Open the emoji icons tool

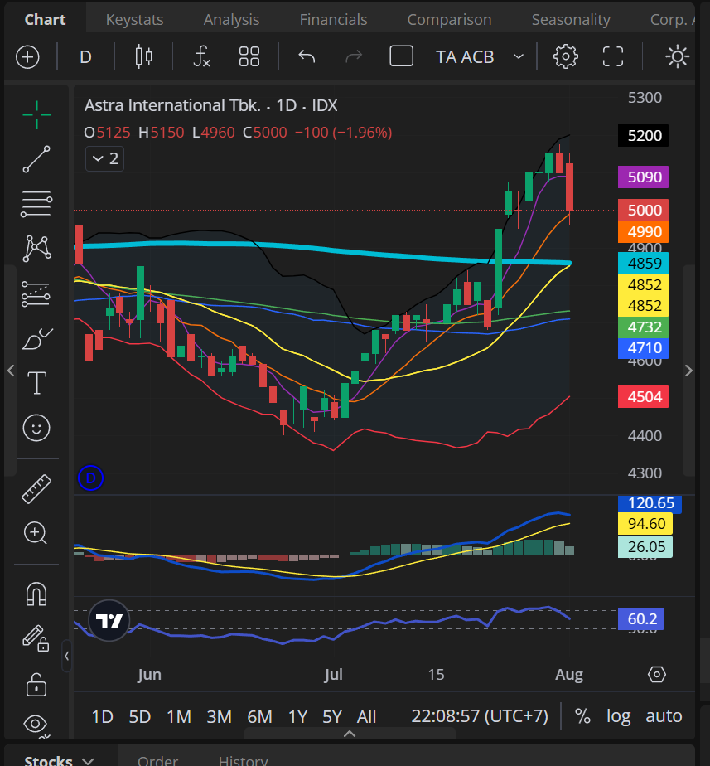[x=36, y=429]
